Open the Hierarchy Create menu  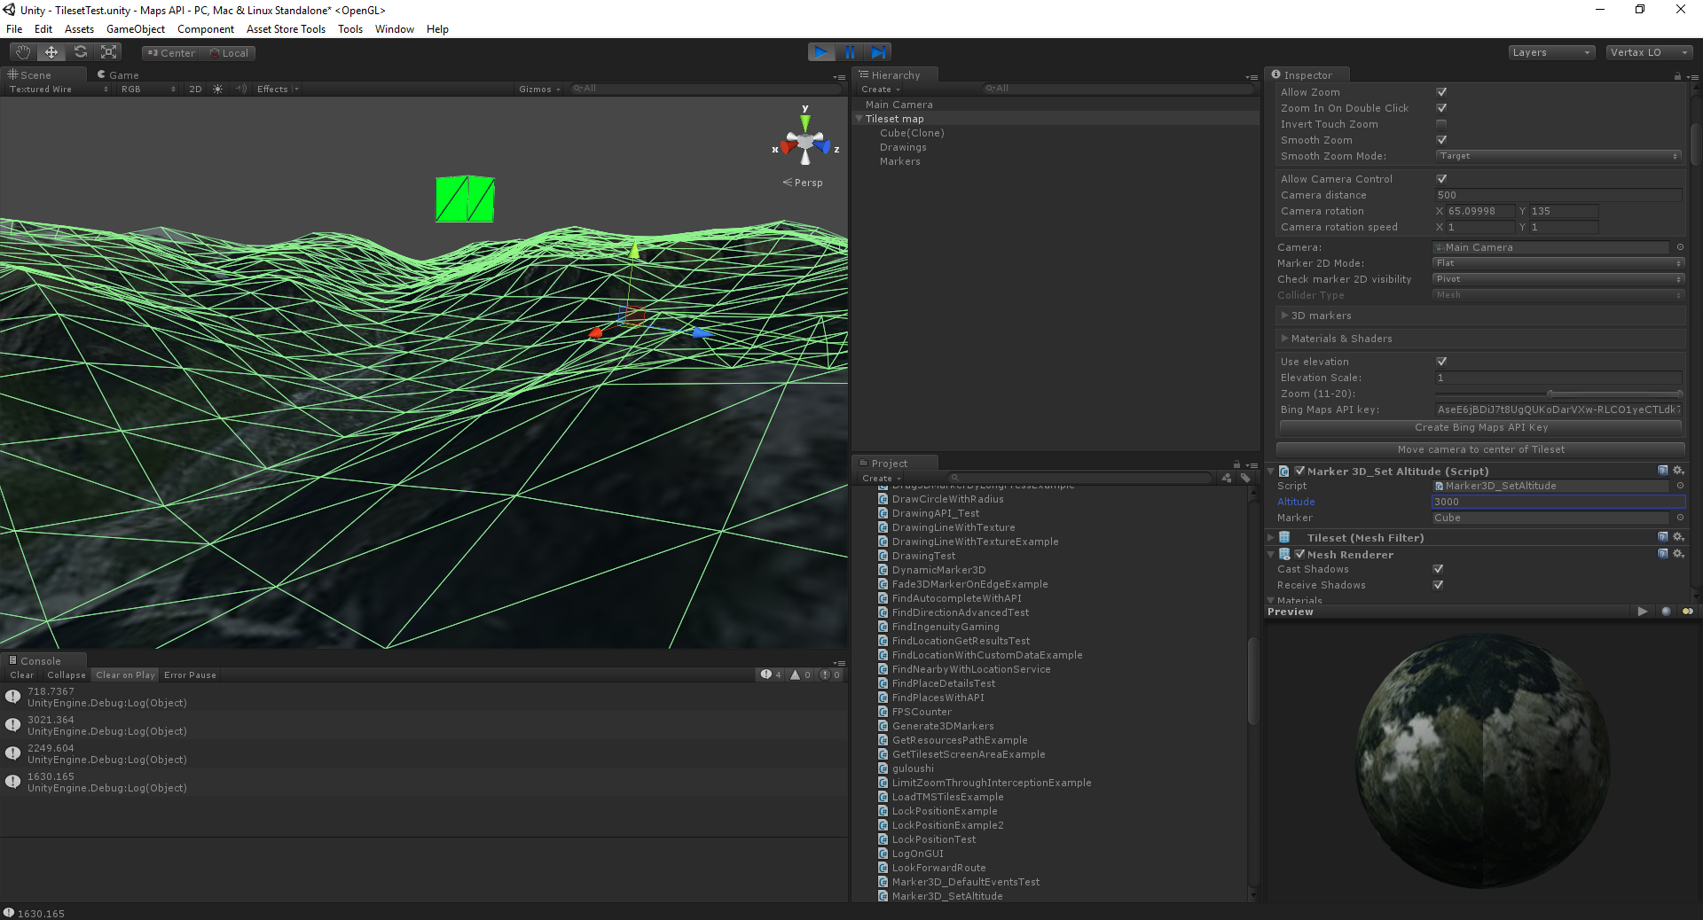[880, 90]
